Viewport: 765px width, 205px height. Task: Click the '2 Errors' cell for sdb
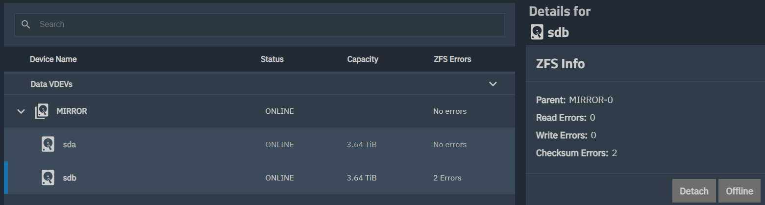(447, 178)
